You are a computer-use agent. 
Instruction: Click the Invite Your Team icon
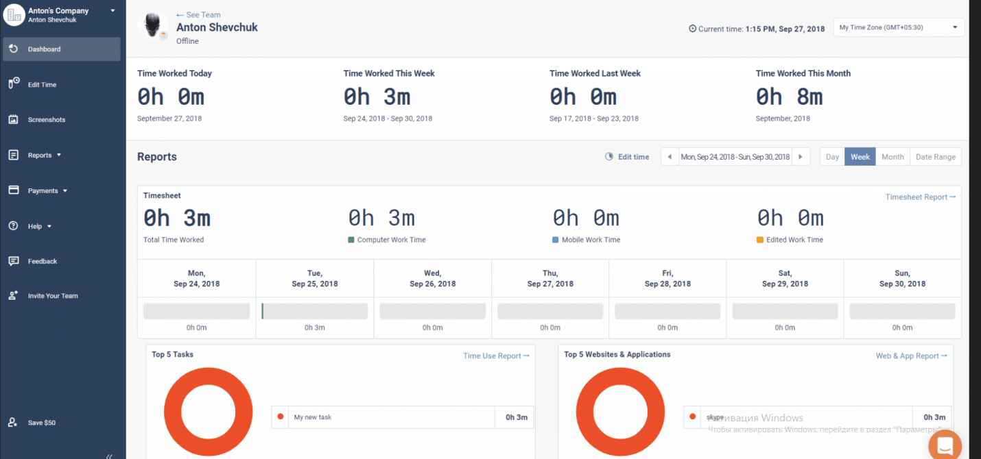point(13,296)
